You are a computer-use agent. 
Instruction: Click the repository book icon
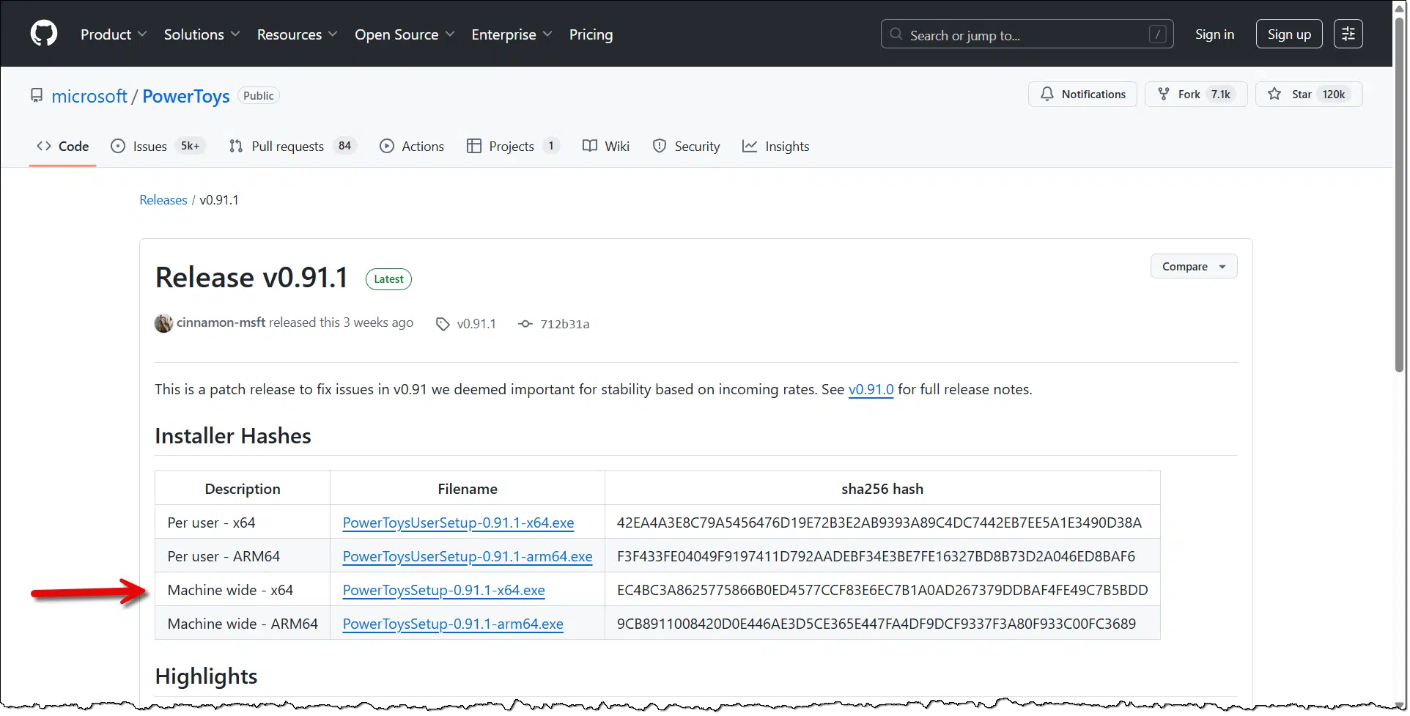pyautogui.click(x=37, y=95)
